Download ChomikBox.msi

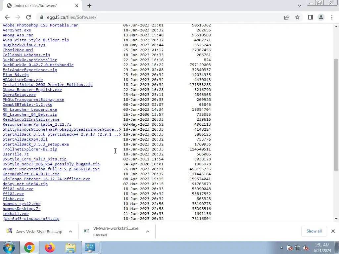tap(18, 50)
